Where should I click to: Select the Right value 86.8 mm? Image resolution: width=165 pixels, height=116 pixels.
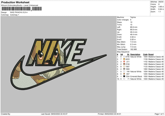coord(134,30)
